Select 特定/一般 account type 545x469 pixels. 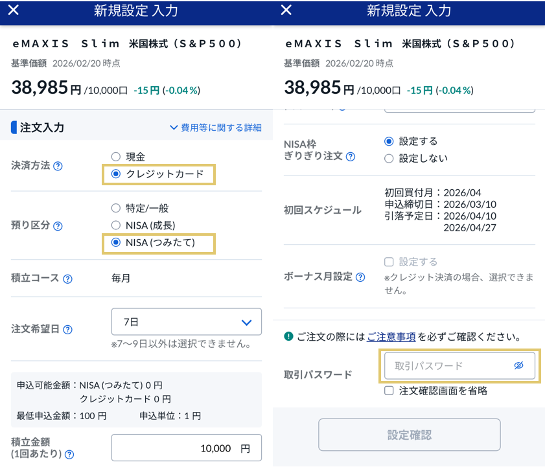pos(116,209)
